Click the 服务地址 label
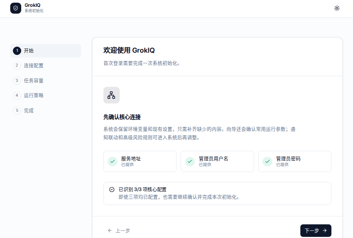Viewport: 353px width, 238px height. click(x=131, y=159)
